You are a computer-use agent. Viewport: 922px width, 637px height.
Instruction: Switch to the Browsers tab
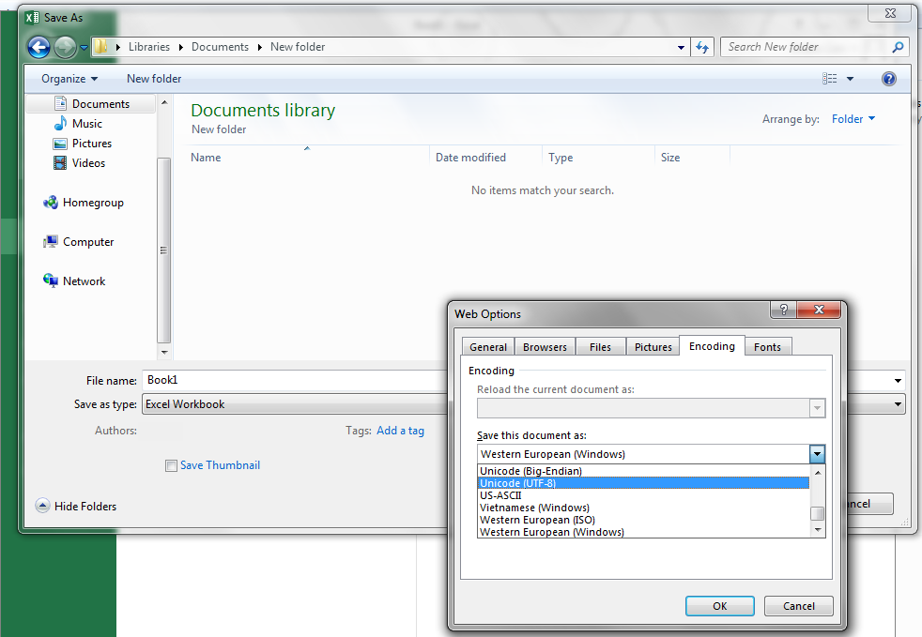[545, 347]
